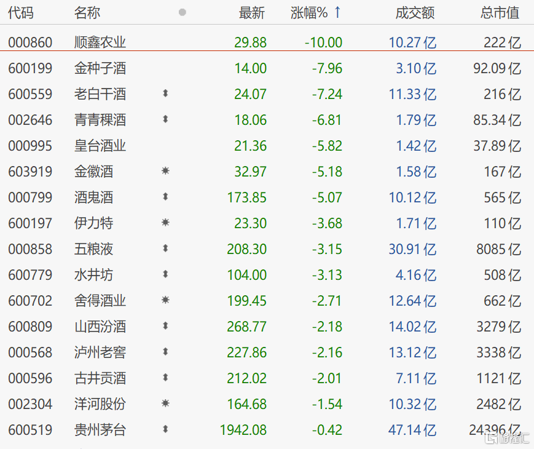Click latest price 1942.08
This screenshot has width=534, height=449.
243,431
